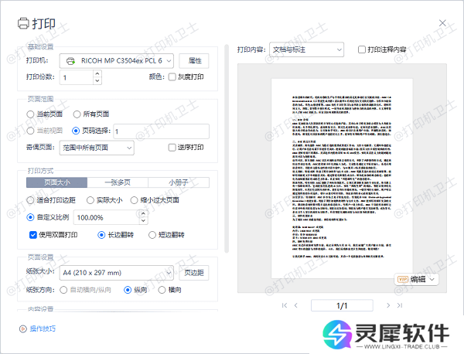Click the 打印份数 input field
The image size is (464, 354).
pos(77,77)
